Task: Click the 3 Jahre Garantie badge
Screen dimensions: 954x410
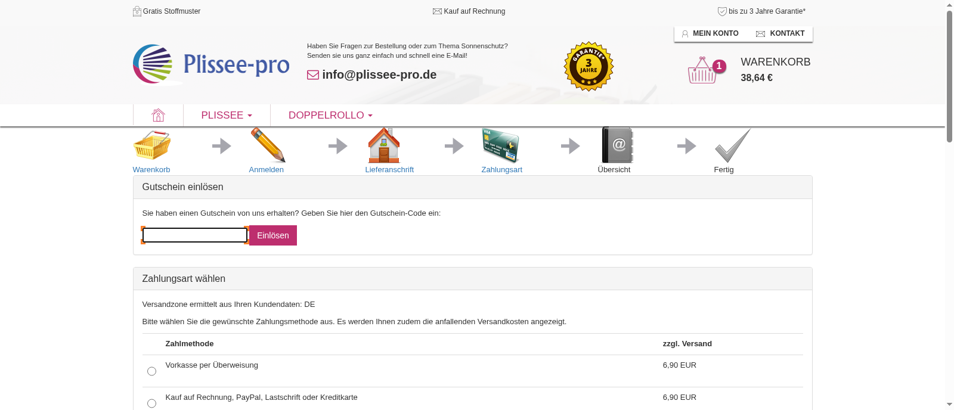Action: [x=588, y=66]
